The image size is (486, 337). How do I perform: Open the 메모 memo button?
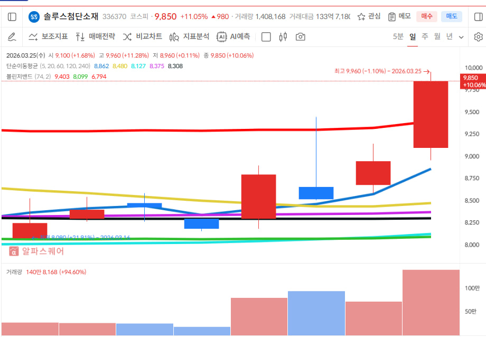pos(399,17)
